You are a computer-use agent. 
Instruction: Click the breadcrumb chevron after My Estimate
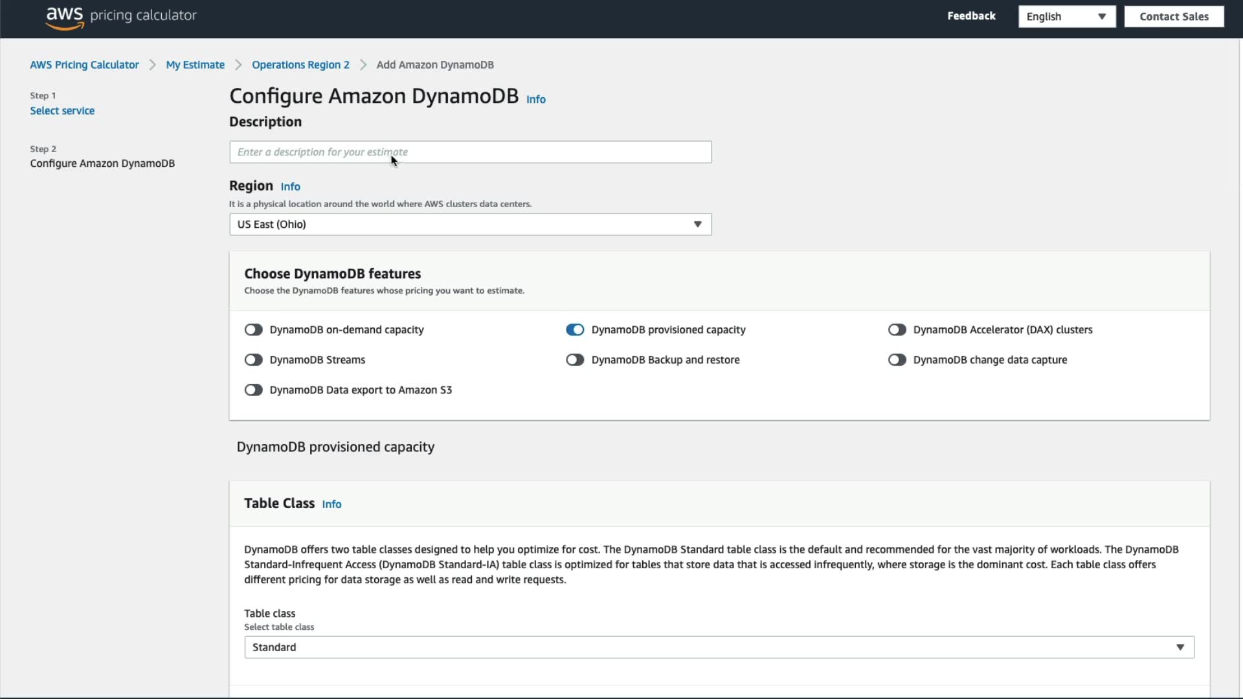point(238,65)
